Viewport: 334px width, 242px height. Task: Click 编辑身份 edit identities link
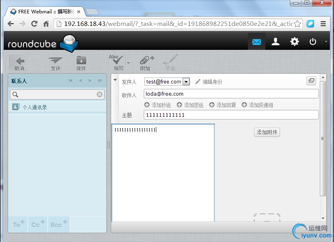209,82
